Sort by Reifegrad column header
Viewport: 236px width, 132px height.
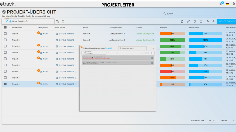(164, 28)
